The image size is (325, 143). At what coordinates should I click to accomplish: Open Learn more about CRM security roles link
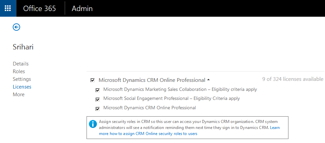pyautogui.click(x=148, y=133)
